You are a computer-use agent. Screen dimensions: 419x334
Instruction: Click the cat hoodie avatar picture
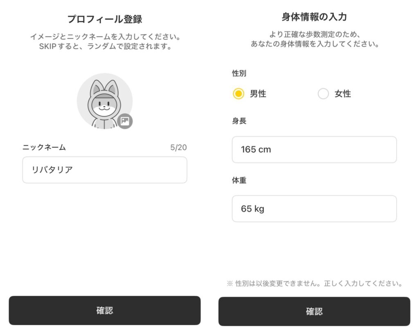[103, 100]
